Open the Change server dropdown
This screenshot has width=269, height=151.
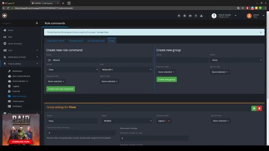tap(224, 16)
